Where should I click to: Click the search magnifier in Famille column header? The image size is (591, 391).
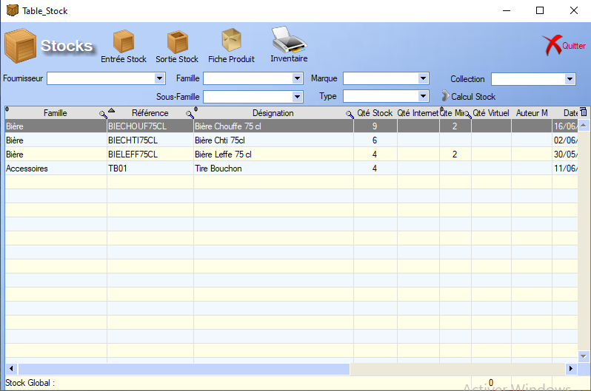coord(103,114)
